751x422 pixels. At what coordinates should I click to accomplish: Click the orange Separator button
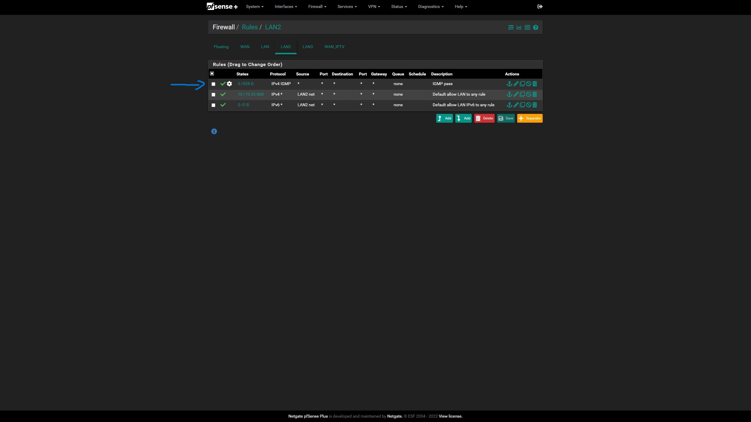530,119
